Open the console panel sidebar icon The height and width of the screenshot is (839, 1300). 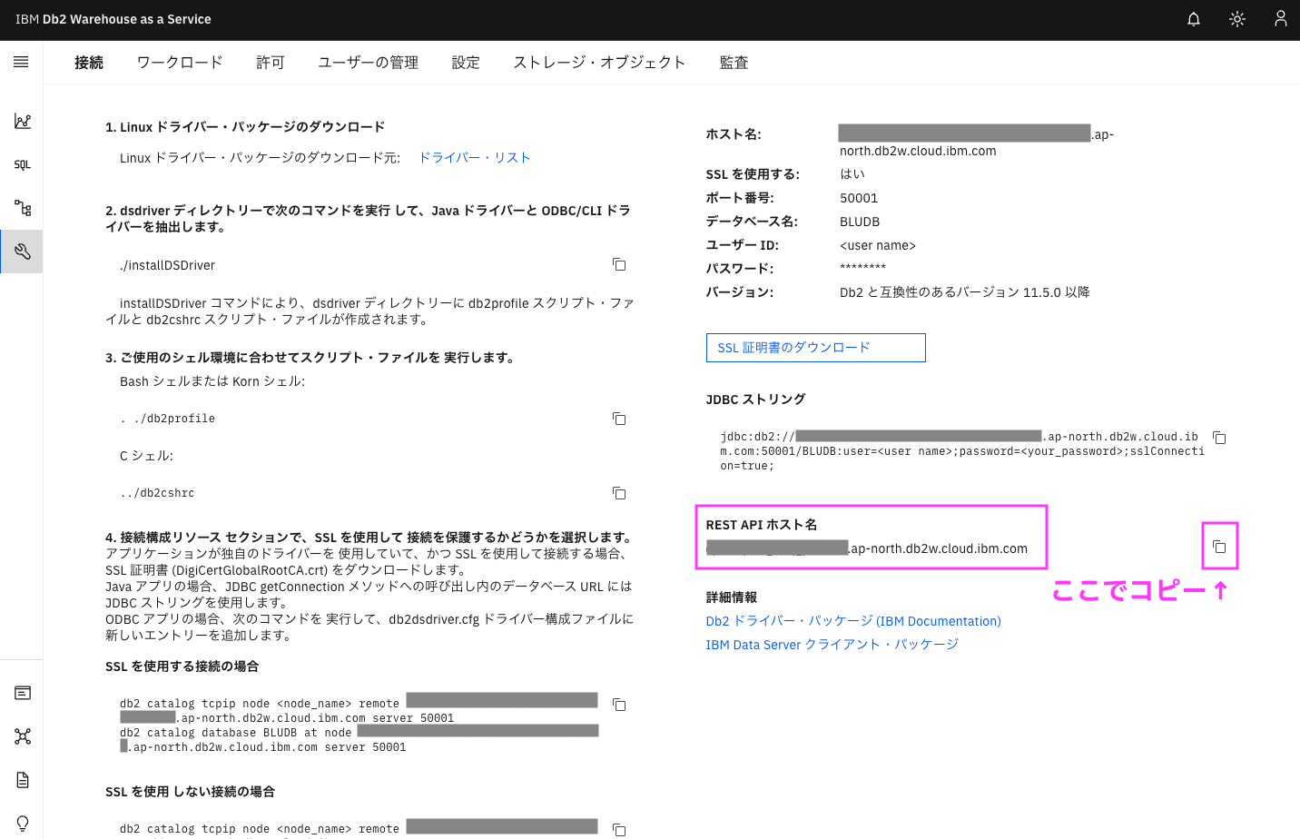click(23, 693)
